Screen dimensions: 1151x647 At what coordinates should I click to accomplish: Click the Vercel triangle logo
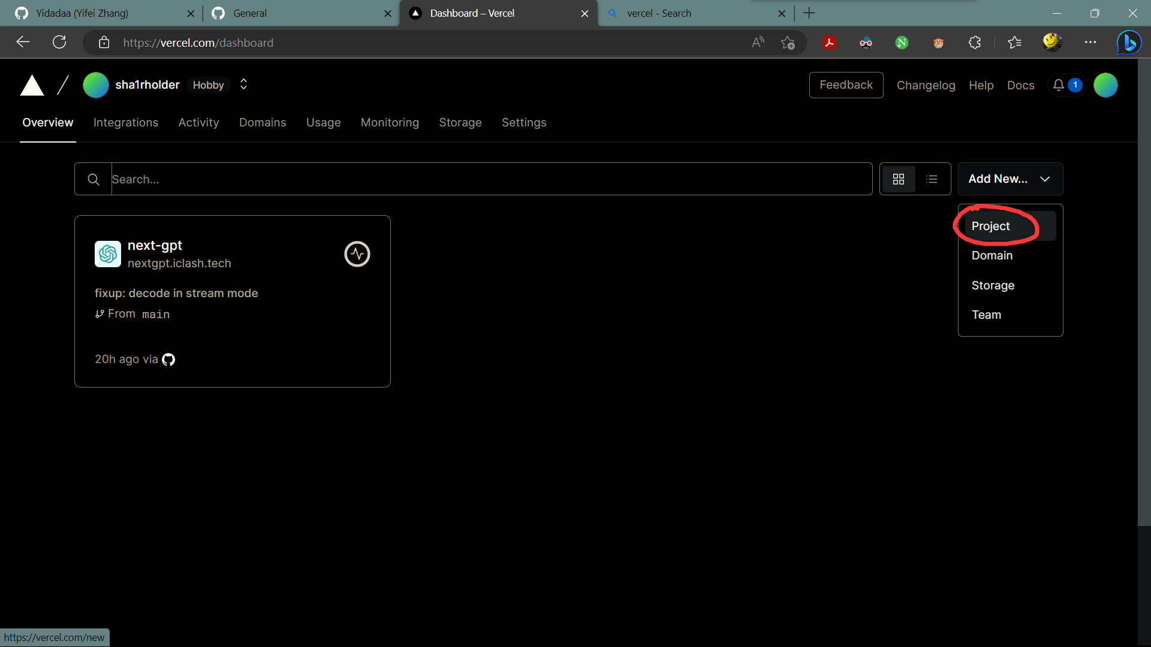point(32,86)
